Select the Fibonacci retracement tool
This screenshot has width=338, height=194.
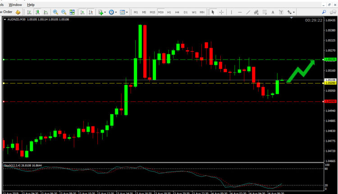coord(265,12)
